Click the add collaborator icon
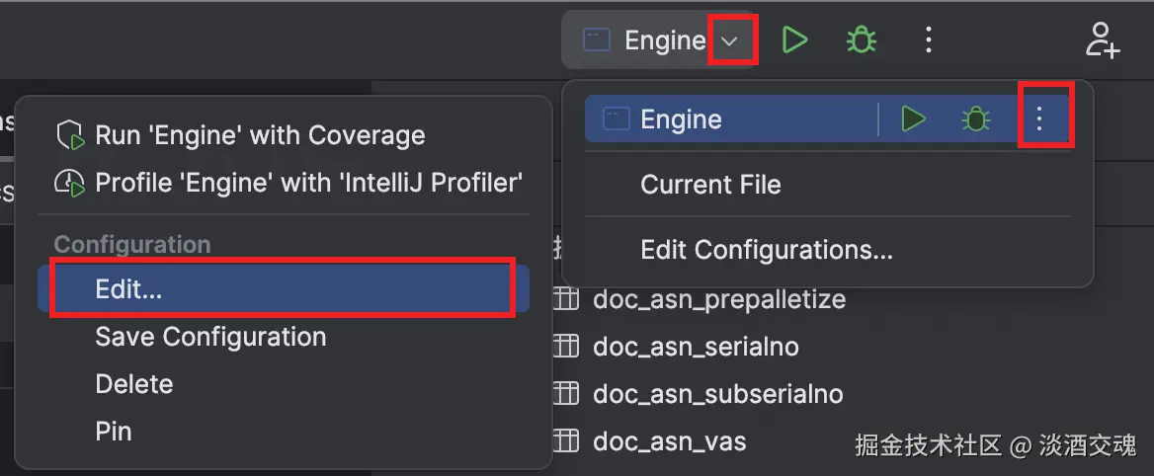 coord(1101,40)
